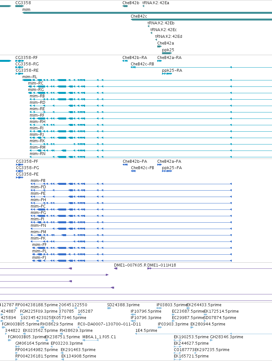Open the RC0-DA0007-130700-011-D11 label
Viewport: 272px width, 361px height.
(x=109, y=324)
